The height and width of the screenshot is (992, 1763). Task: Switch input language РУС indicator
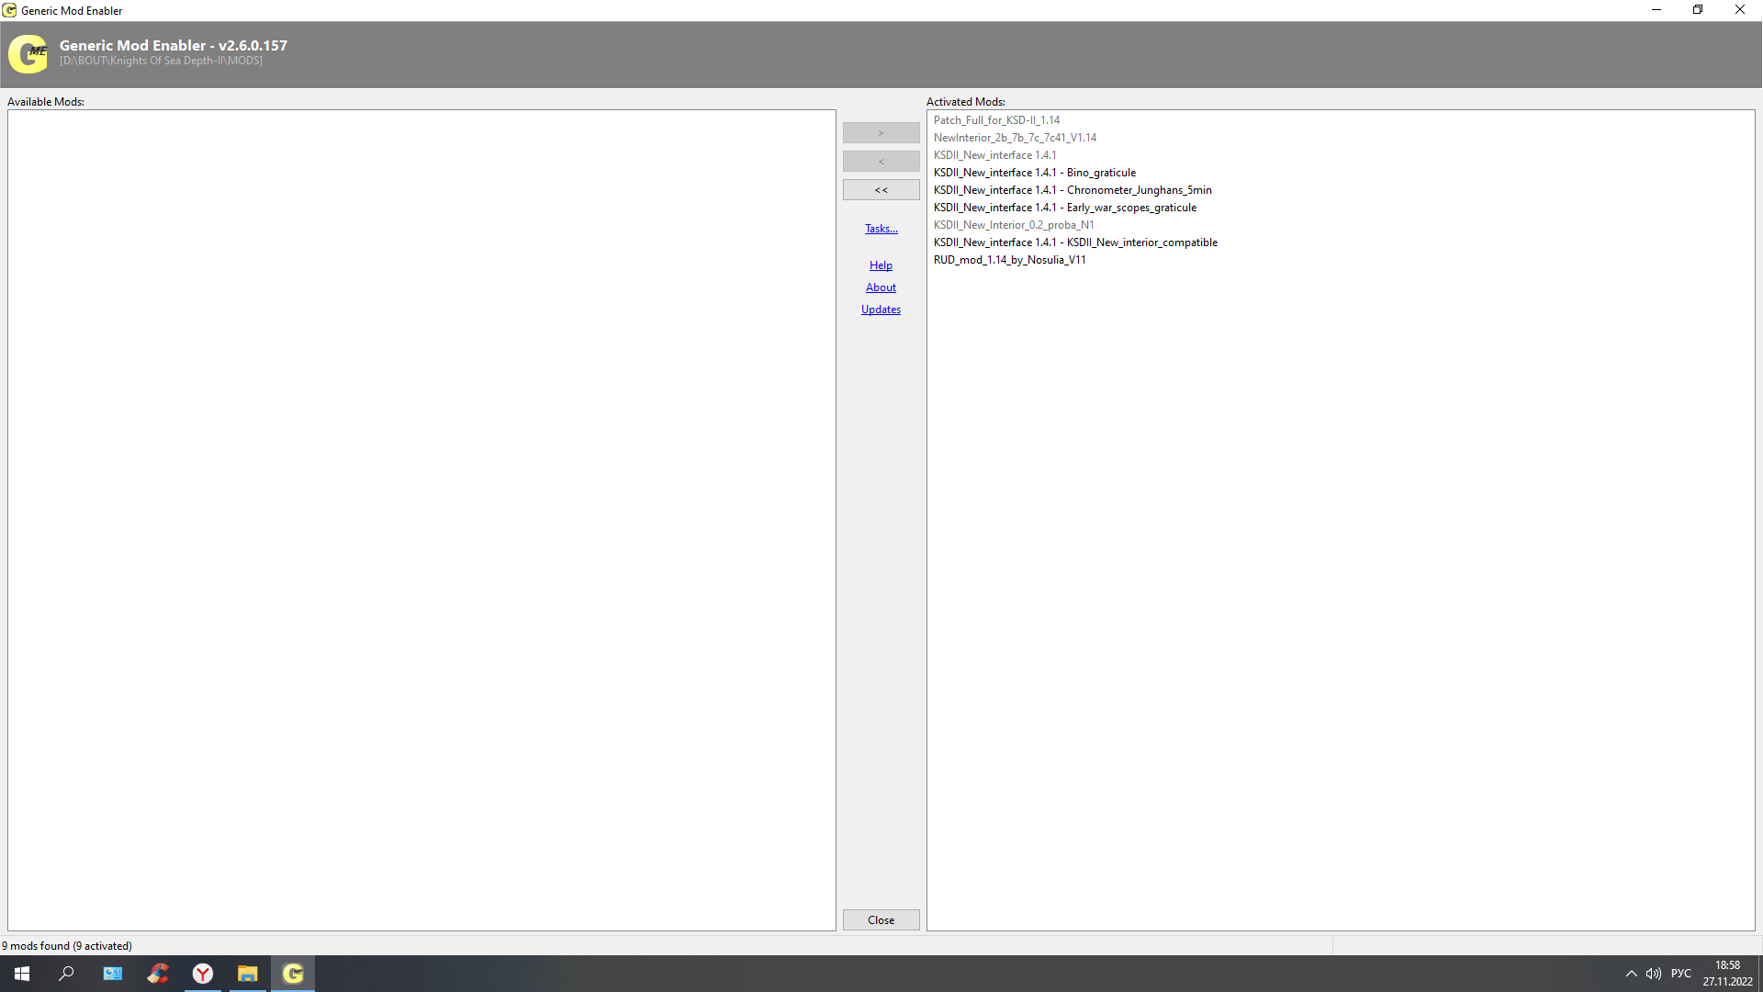click(x=1681, y=974)
